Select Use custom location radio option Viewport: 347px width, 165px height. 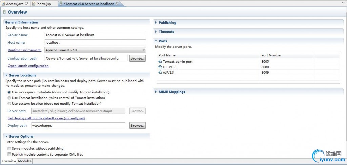pos(9,103)
